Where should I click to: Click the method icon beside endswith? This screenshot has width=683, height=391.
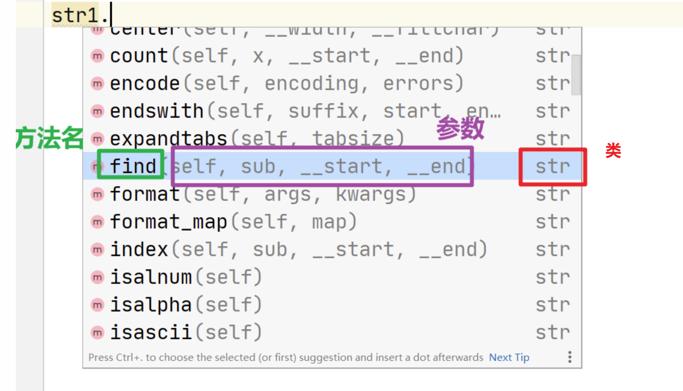click(x=97, y=112)
